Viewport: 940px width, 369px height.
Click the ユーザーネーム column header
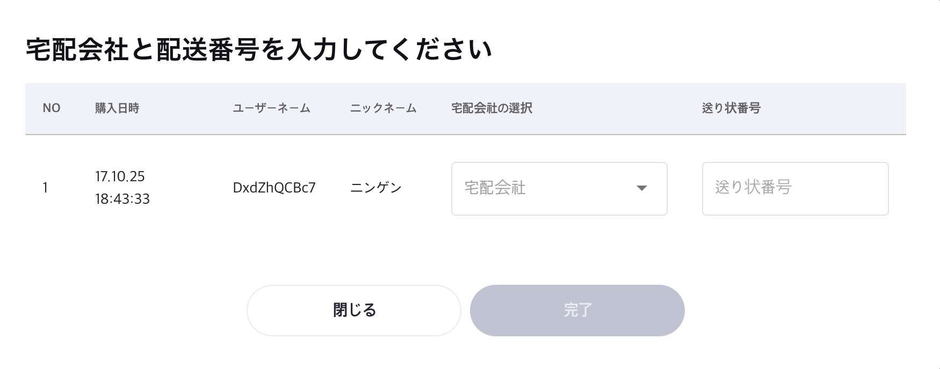271,108
